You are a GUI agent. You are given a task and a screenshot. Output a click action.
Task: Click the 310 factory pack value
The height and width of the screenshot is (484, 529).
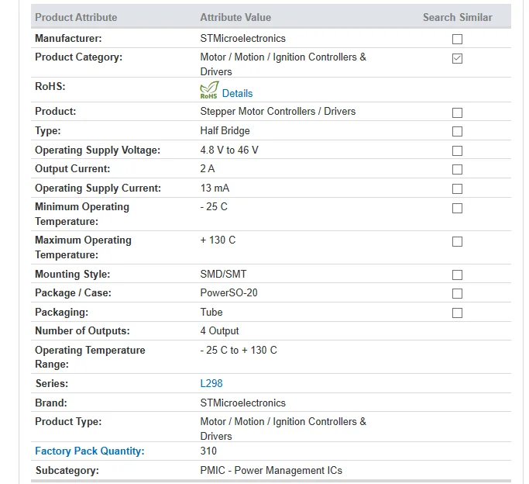click(208, 451)
